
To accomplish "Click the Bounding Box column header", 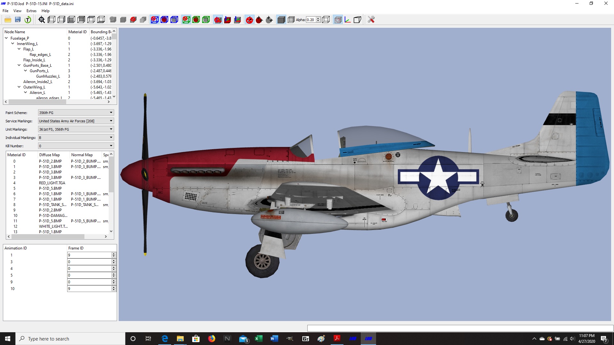I will (101, 32).
